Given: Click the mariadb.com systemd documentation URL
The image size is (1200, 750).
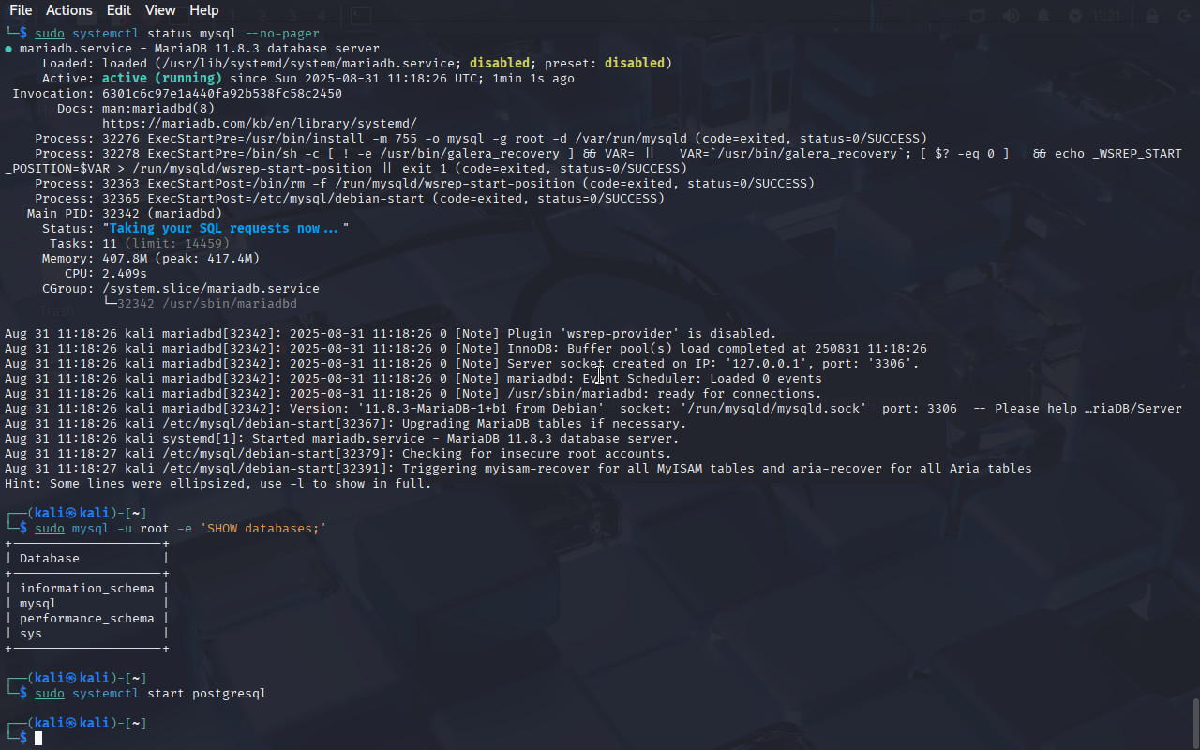Looking at the screenshot, I should (260, 124).
